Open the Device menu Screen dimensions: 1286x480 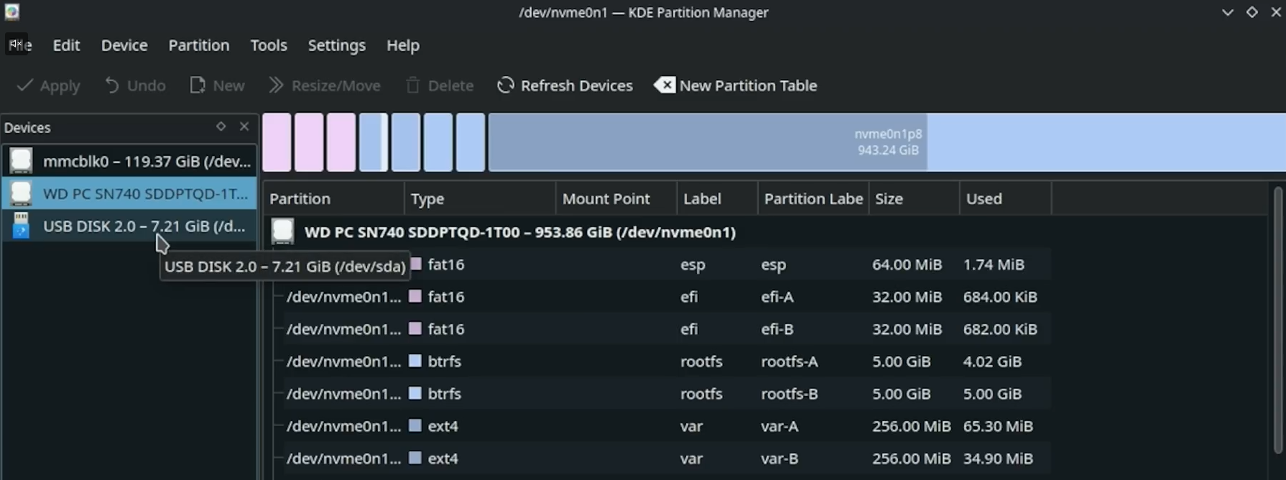pyautogui.click(x=124, y=45)
